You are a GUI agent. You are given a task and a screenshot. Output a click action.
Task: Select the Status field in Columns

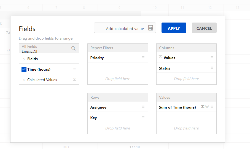pyautogui.click(x=165, y=68)
